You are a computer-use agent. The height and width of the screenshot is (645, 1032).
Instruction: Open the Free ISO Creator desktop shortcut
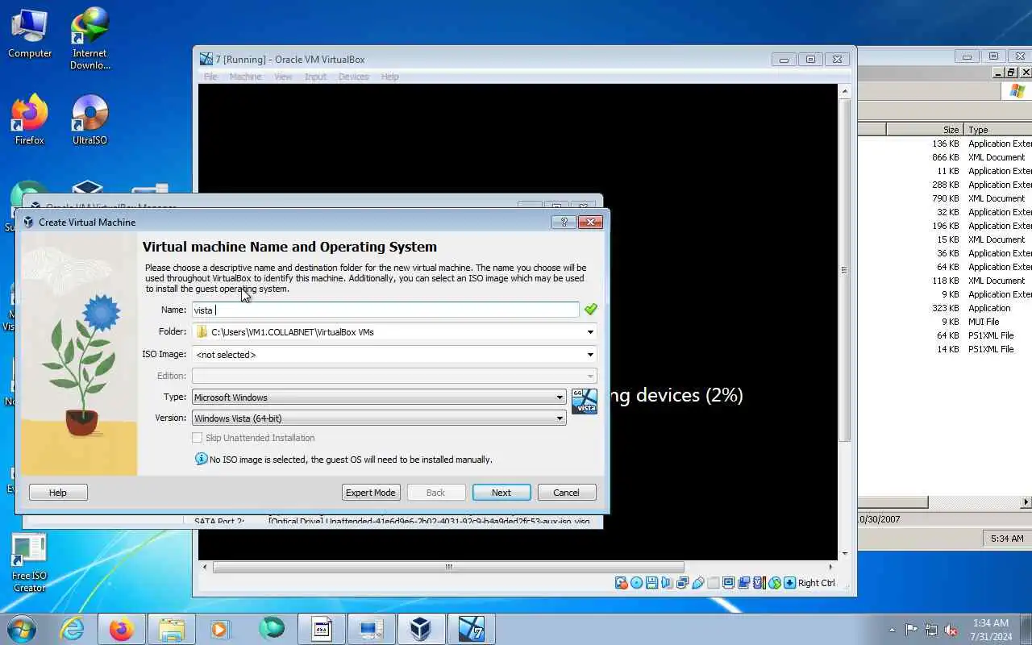pos(30,562)
